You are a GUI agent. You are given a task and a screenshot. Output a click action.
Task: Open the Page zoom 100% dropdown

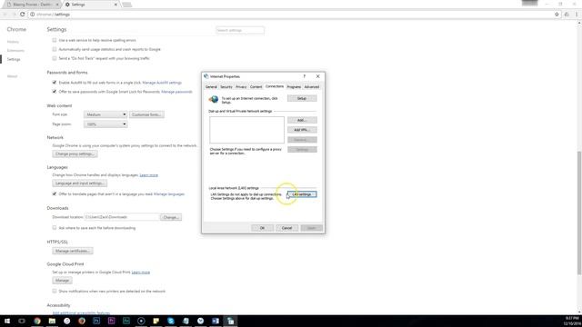(105, 124)
